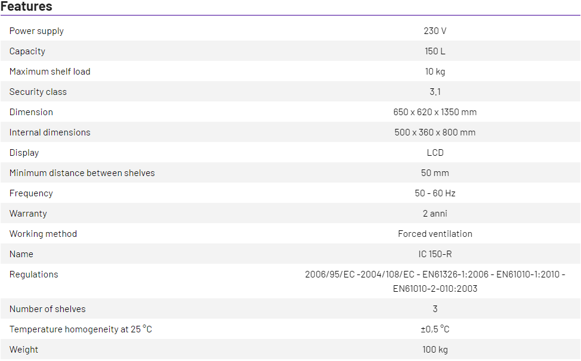This screenshot has height=361, width=581.
Task: Select the Power supply row label
Action: pyautogui.click(x=36, y=31)
